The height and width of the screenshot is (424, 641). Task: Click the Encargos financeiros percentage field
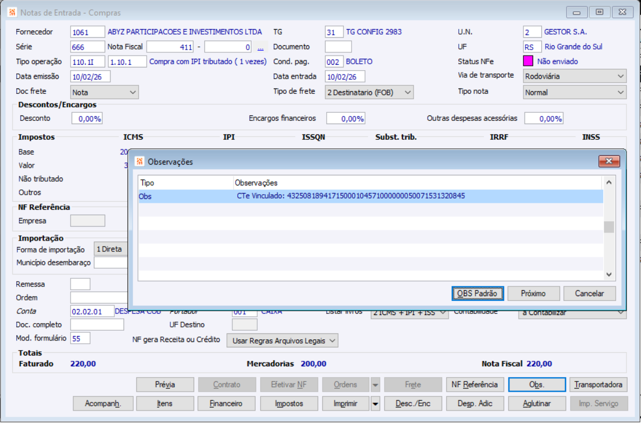pos(346,119)
